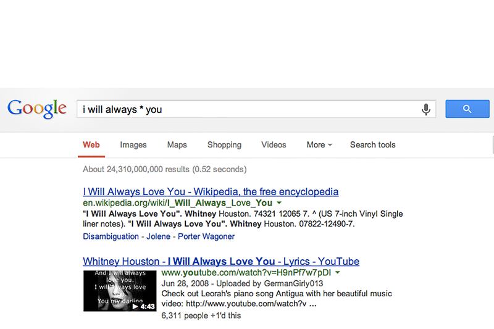
Task: Expand dropdown arrow beside en.wikipedia.org URL
Action: click(x=279, y=203)
